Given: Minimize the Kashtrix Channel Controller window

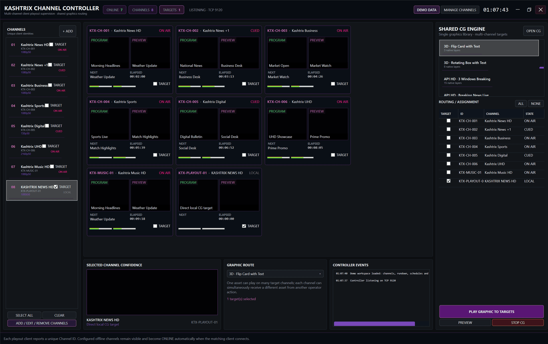Looking at the screenshot, I should 517,10.
